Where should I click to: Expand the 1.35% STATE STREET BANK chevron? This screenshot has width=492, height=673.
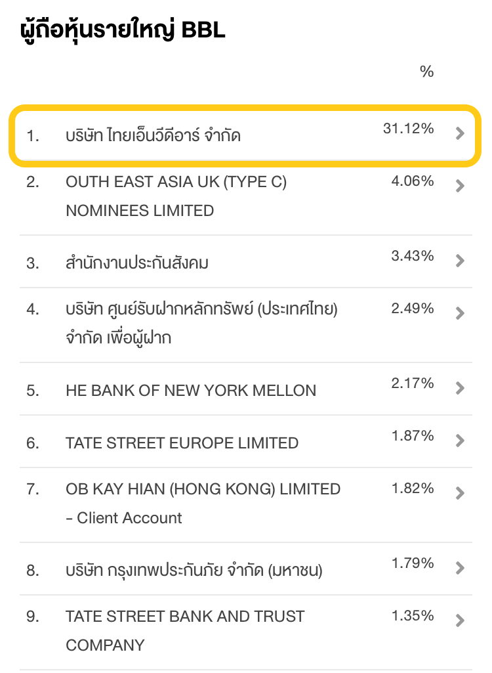(460, 620)
